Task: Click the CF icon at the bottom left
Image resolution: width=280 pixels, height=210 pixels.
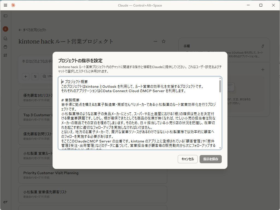Action: 5,201
